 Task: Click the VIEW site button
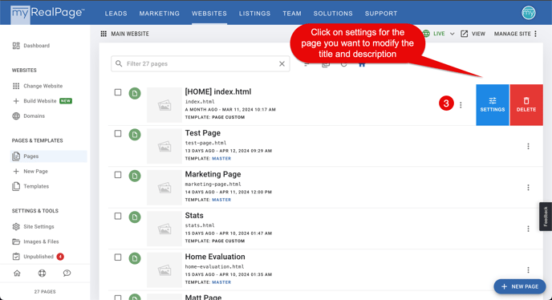(x=473, y=34)
